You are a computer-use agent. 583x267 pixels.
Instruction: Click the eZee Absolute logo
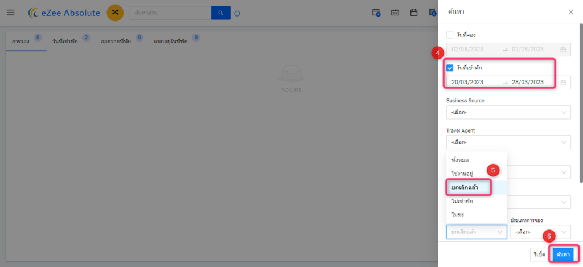64,13
